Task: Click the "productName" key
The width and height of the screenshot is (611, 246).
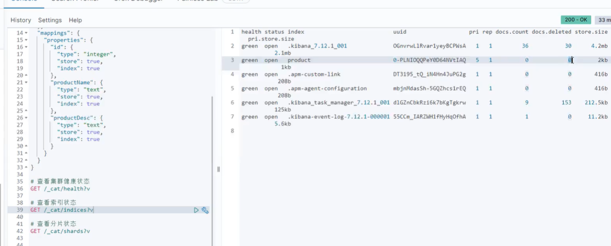Action: (x=72, y=83)
